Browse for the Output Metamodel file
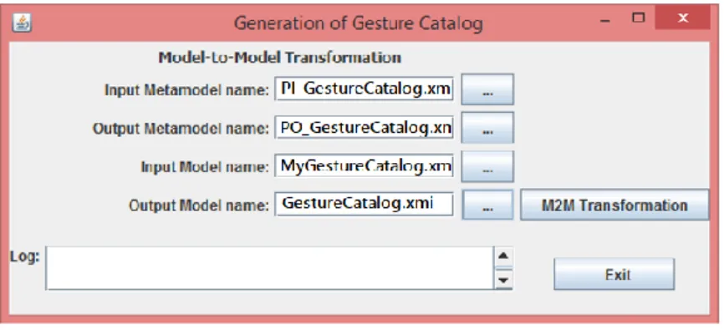This screenshot has height=330, width=724. (487, 128)
